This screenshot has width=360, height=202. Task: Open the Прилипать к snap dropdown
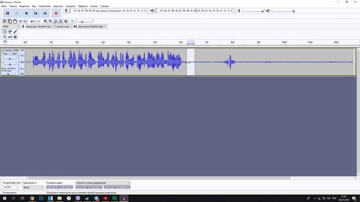tap(33, 187)
